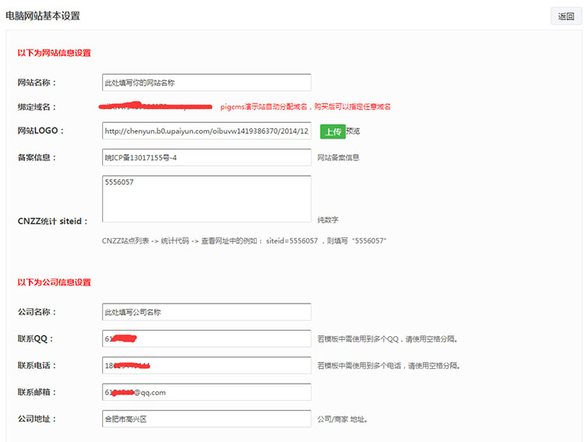
Task: Select the 备案信息 text field
Action: (206, 157)
